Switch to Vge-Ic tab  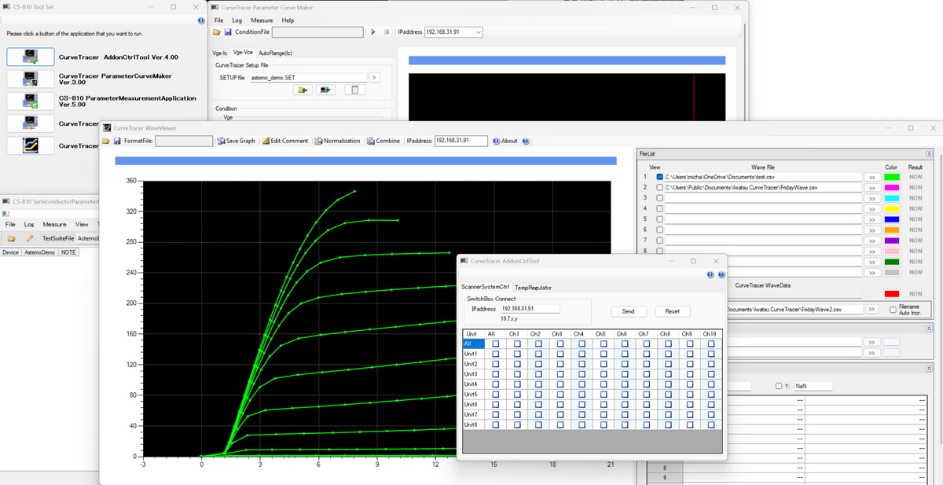(x=220, y=53)
